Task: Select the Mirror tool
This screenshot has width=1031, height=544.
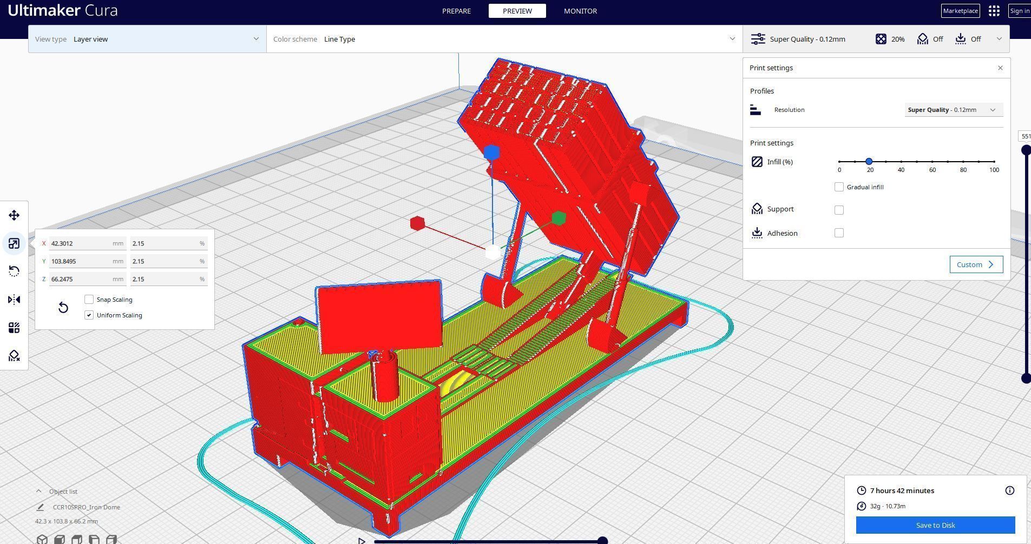Action: pos(14,300)
